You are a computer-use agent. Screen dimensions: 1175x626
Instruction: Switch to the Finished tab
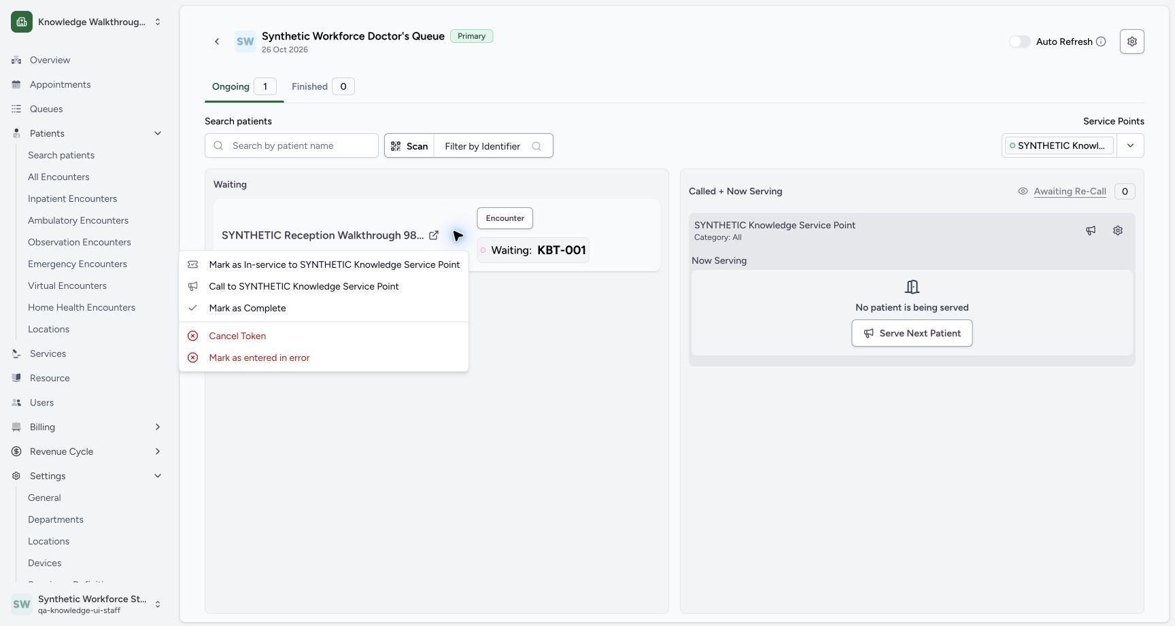(x=322, y=86)
